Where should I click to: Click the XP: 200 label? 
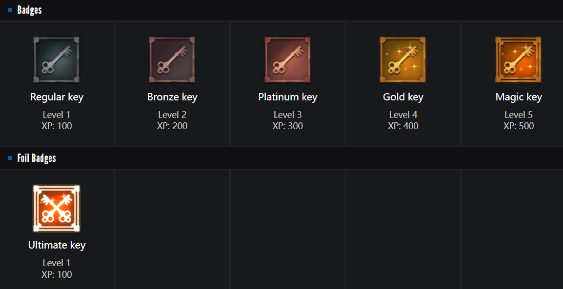(x=172, y=126)
